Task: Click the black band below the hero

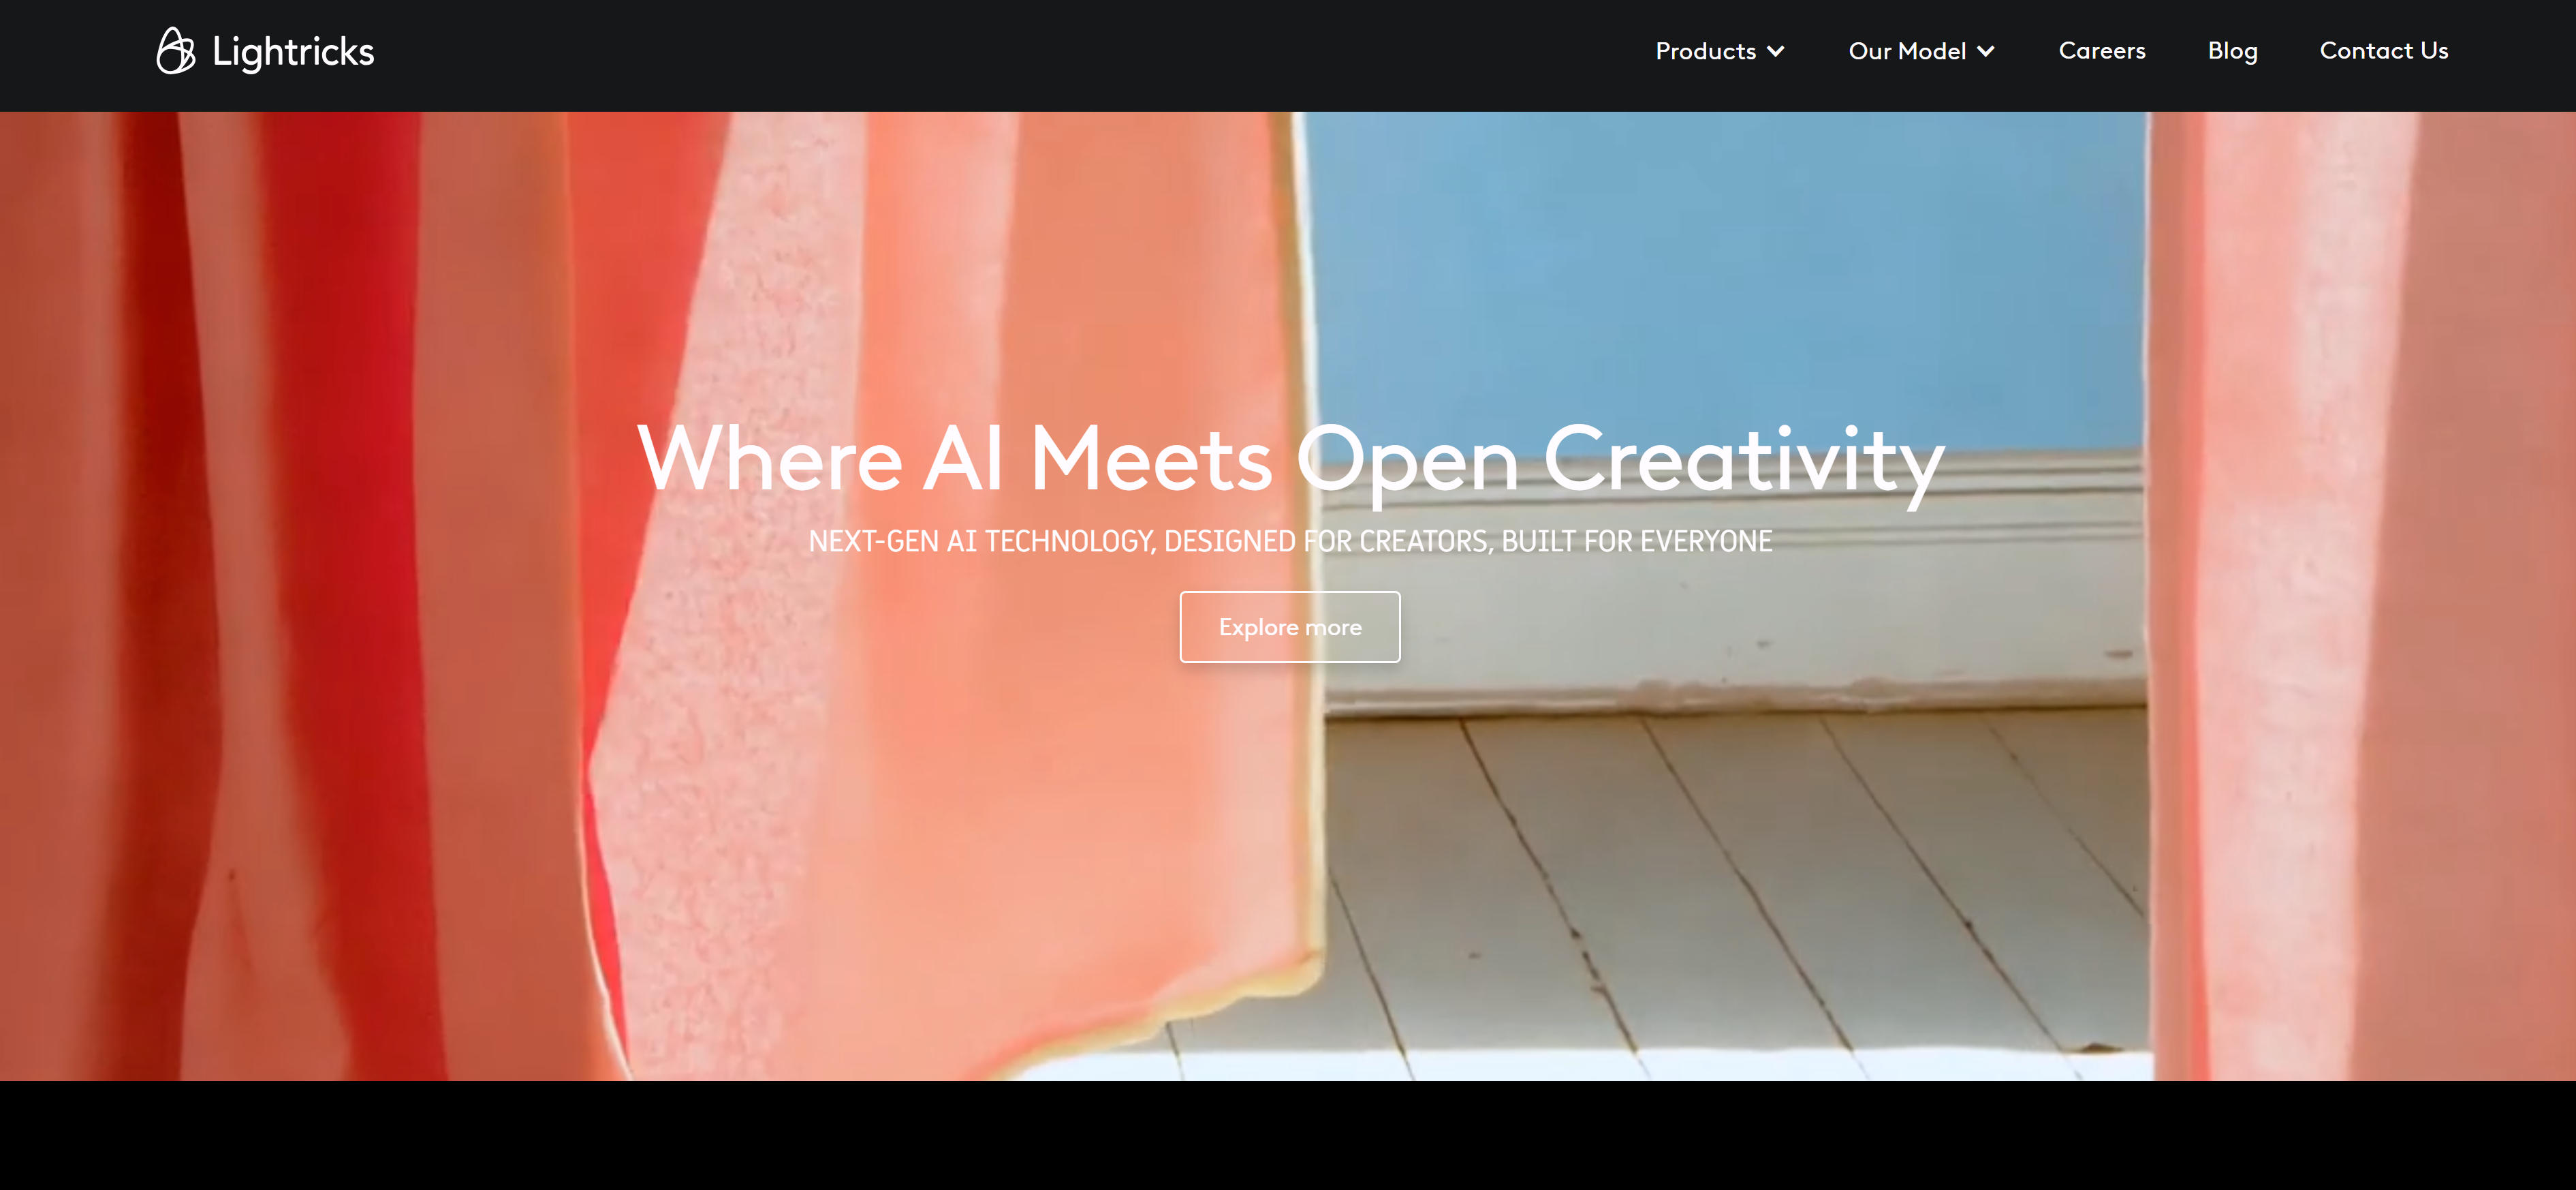Action: tap(1288, 1135)
